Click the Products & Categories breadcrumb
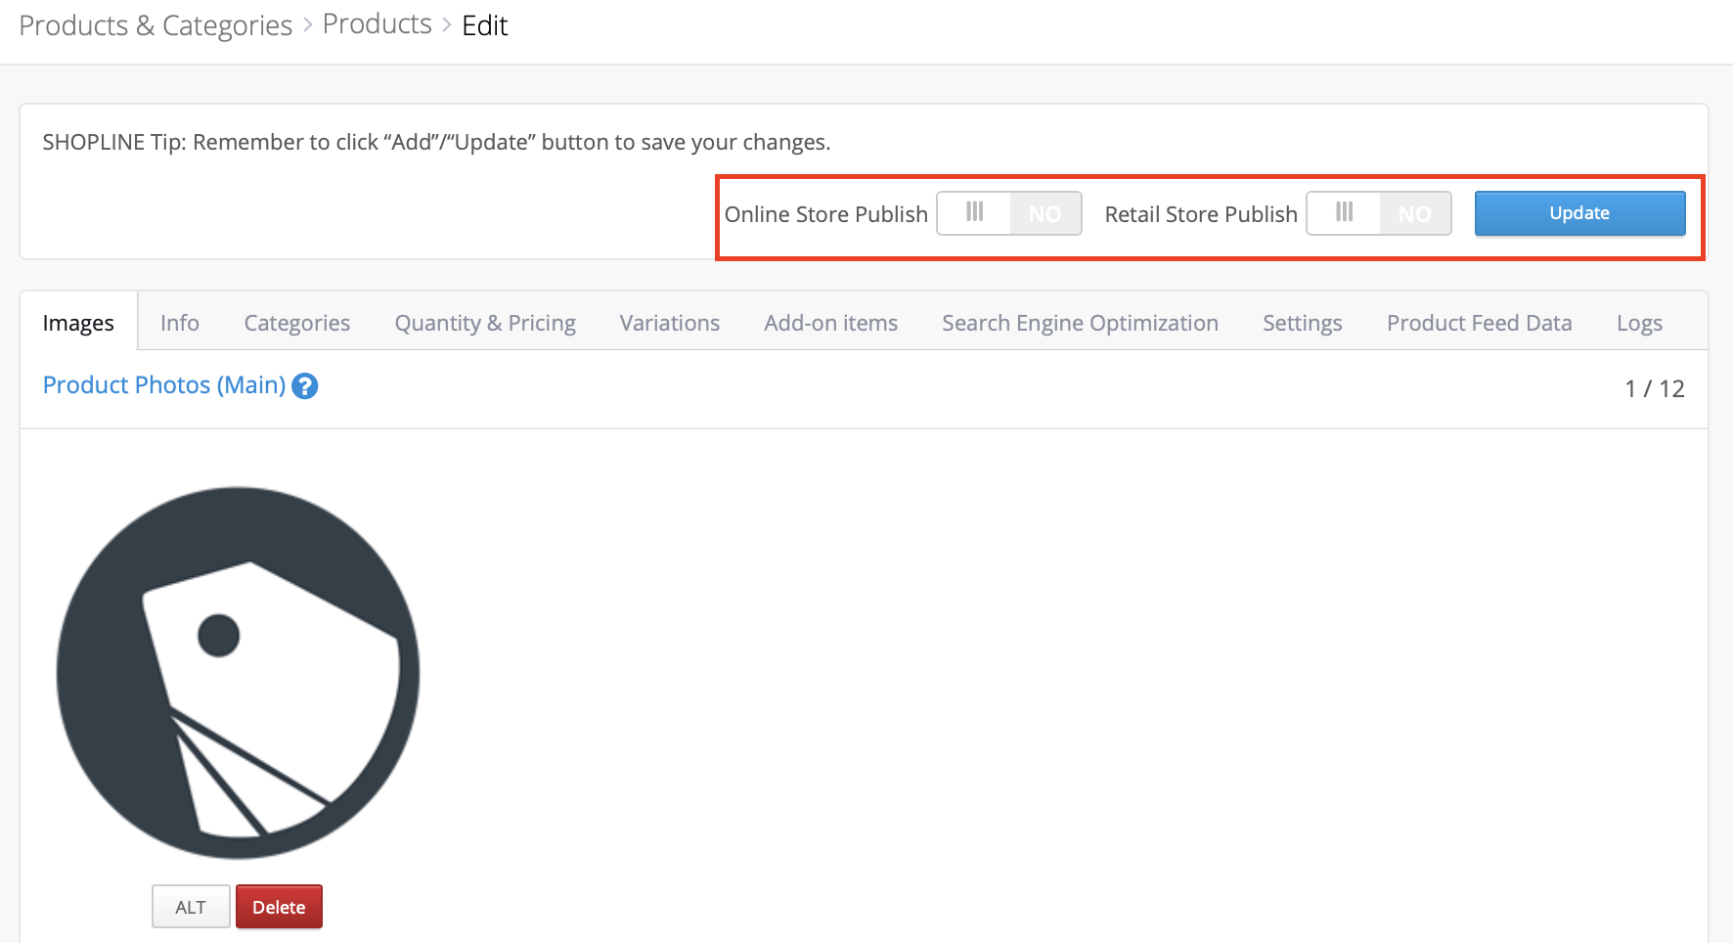The width and height of the screenshot is (1733, 943). (x=156, y=25)
